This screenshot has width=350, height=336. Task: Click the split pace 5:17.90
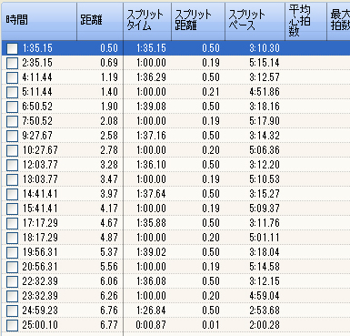click(x=265, y=121)
